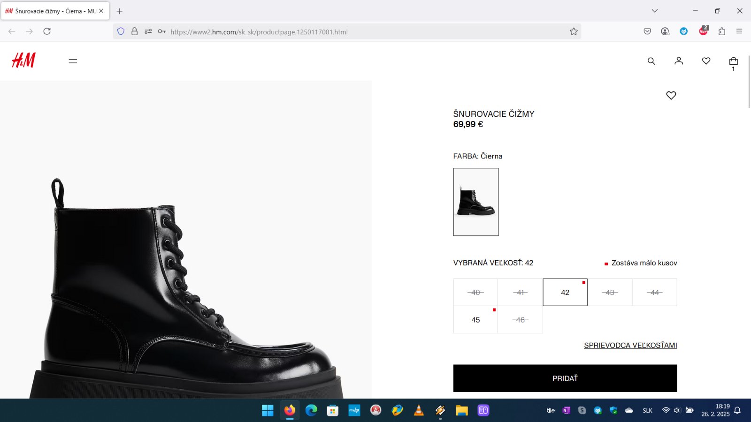Open the account profile icon

(x=679, y=61)
